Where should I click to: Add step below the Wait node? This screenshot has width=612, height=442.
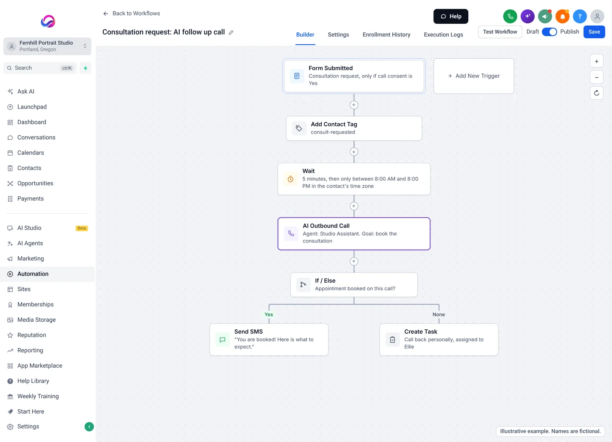354,206
